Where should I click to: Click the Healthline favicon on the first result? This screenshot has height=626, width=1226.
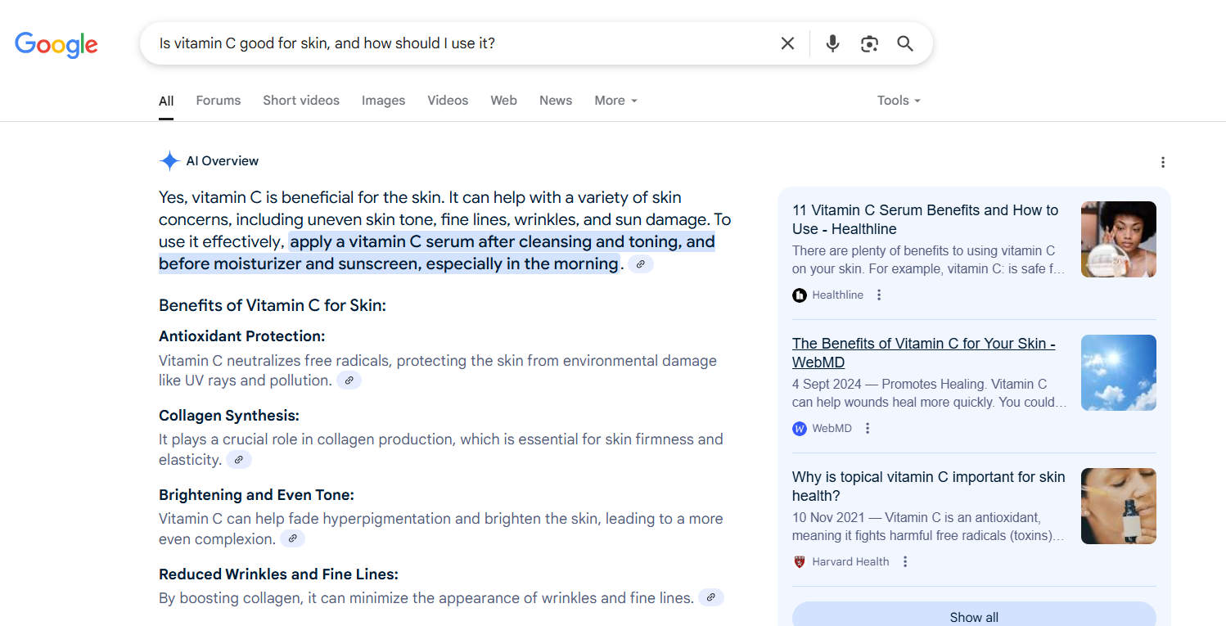point(799,295)
